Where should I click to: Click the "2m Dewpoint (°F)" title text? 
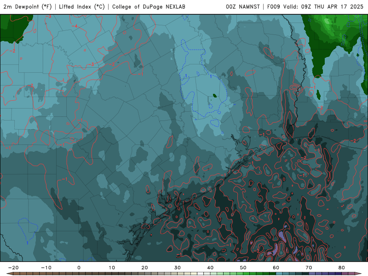coord(28,7)
